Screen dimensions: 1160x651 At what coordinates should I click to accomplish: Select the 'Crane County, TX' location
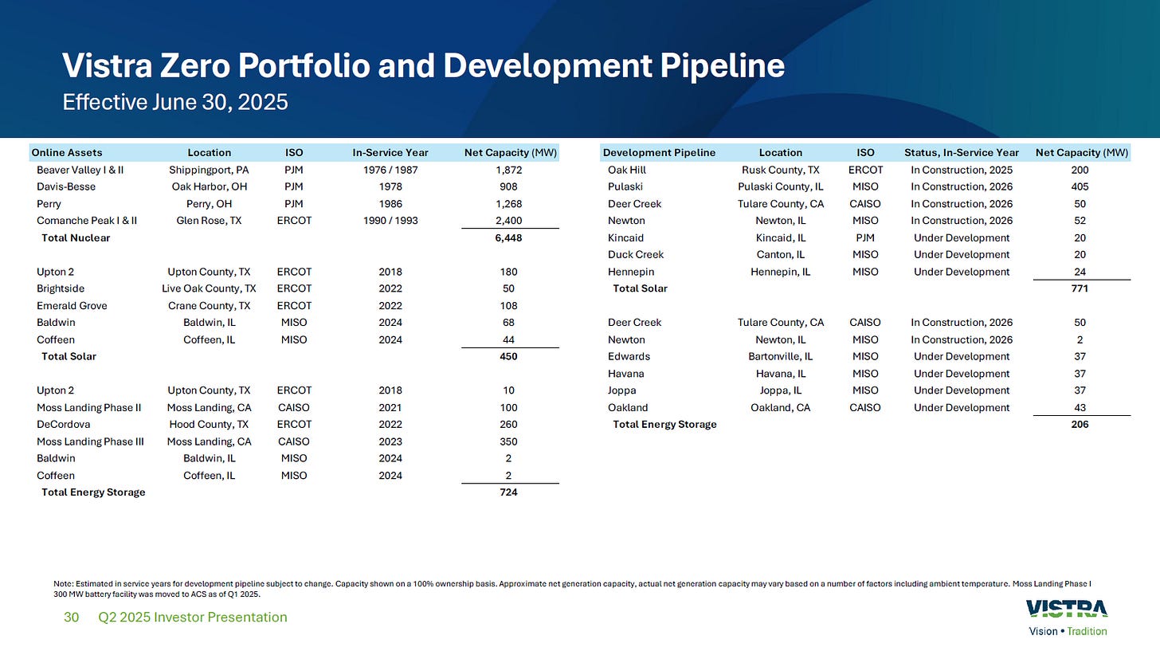pyautogui.click(x=209, y=305)
